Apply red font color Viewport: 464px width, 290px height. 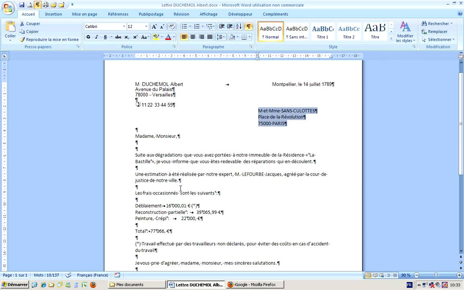point(168,37)
